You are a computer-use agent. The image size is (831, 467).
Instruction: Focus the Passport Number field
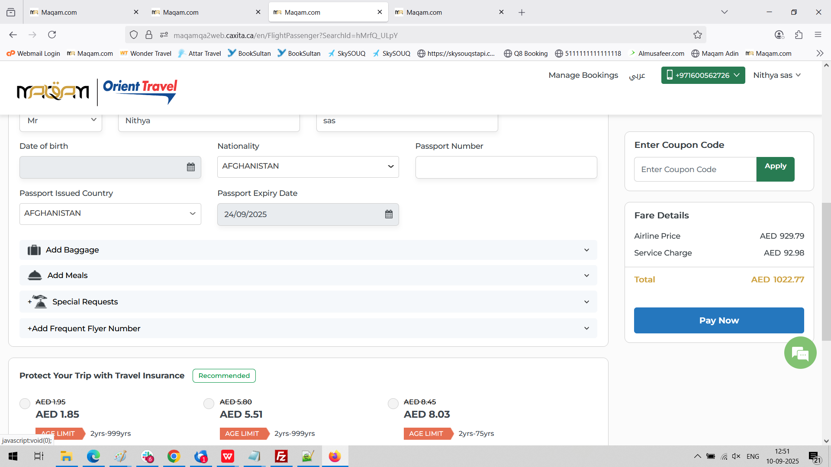(506, 167)
